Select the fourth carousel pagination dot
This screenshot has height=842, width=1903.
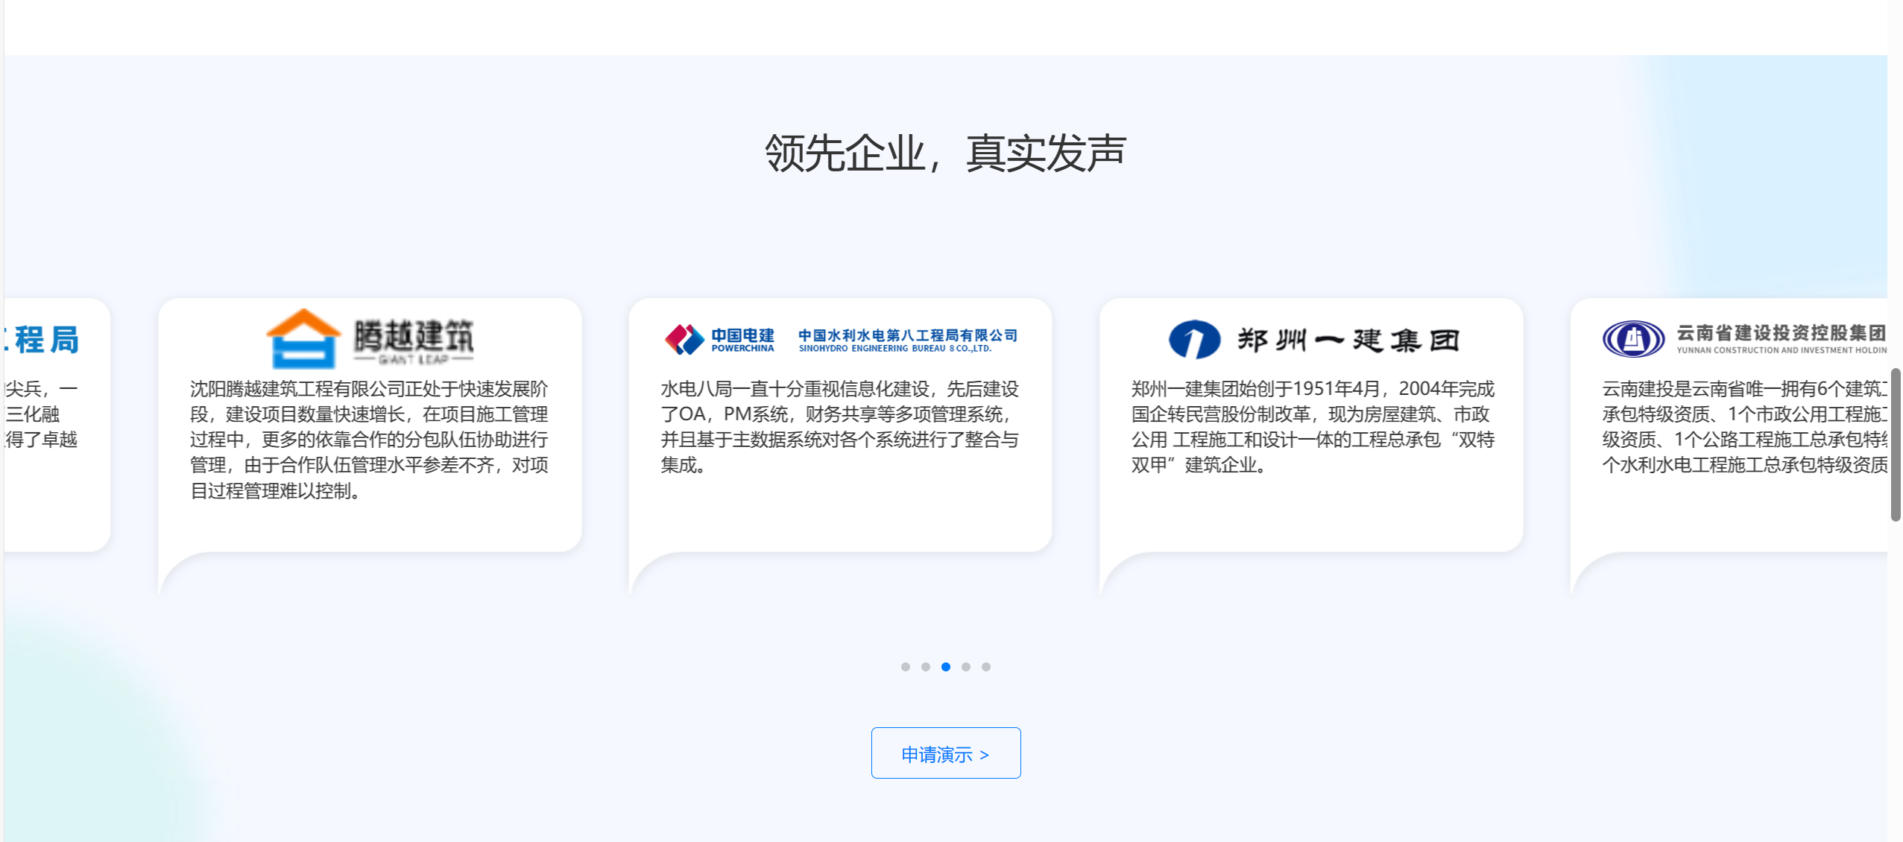965,667
